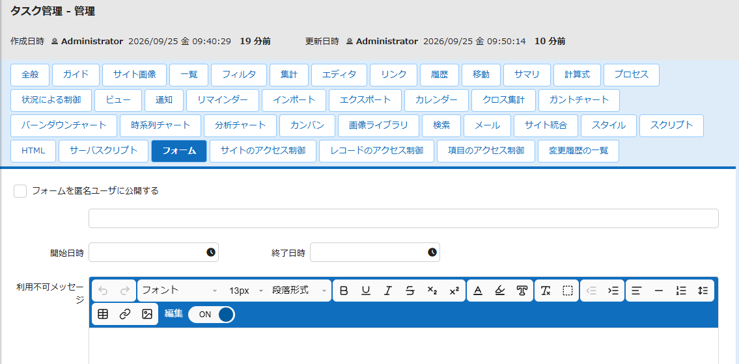Click the updater name Administrator beside 更新日時
The height and width of the screenshot is (364, 739).
(387, 42)
